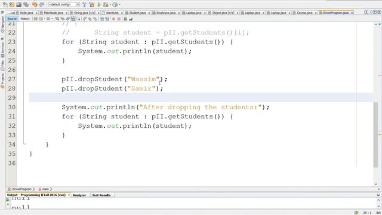Screen dimensions: 382x215
Task: Click the Find Next Occurrence icon
Action: pos(67,19)
